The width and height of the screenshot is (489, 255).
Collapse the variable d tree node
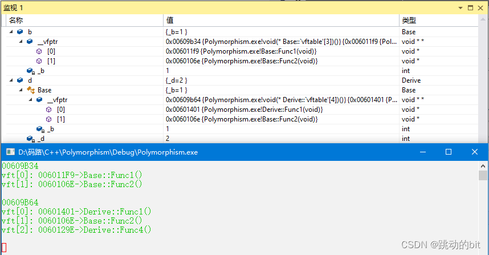click(x=11, y=80)
